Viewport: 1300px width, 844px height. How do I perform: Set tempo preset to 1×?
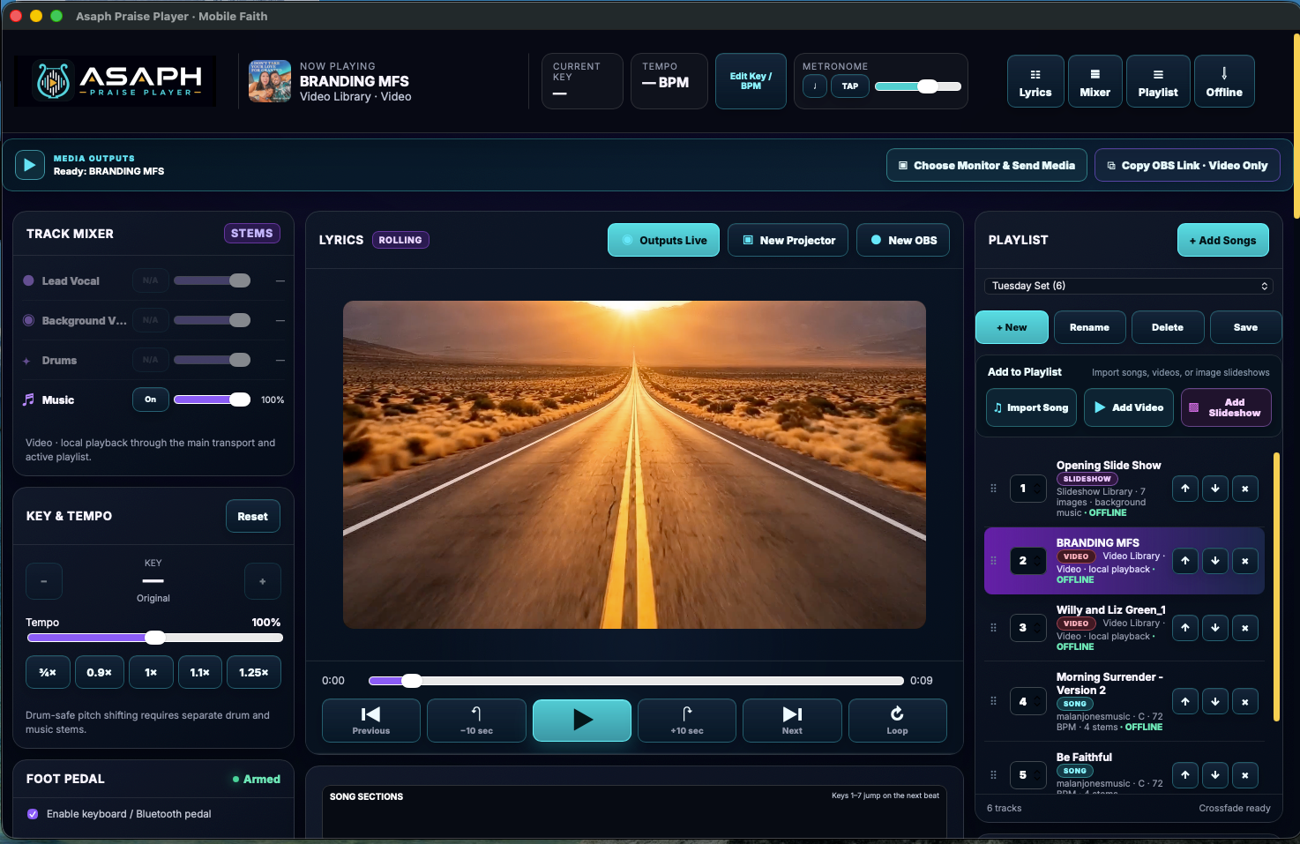point(151,672)
